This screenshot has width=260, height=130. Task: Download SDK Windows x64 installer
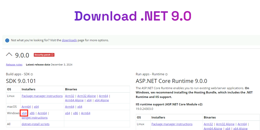coord(24,113)
